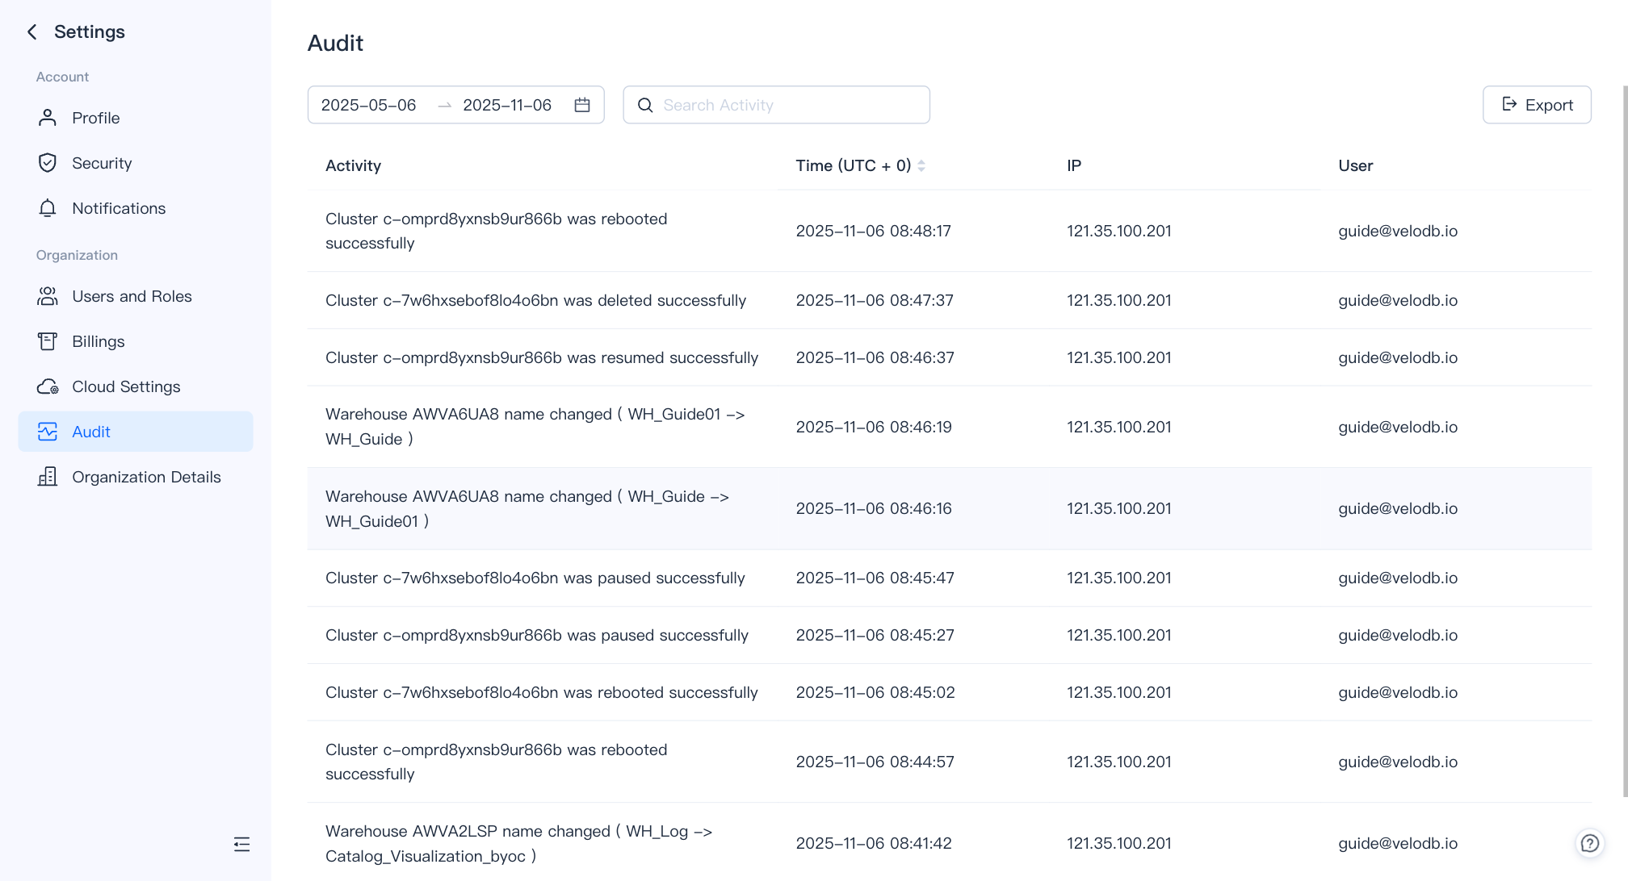Click the search magnifier icon

(645, 105)
